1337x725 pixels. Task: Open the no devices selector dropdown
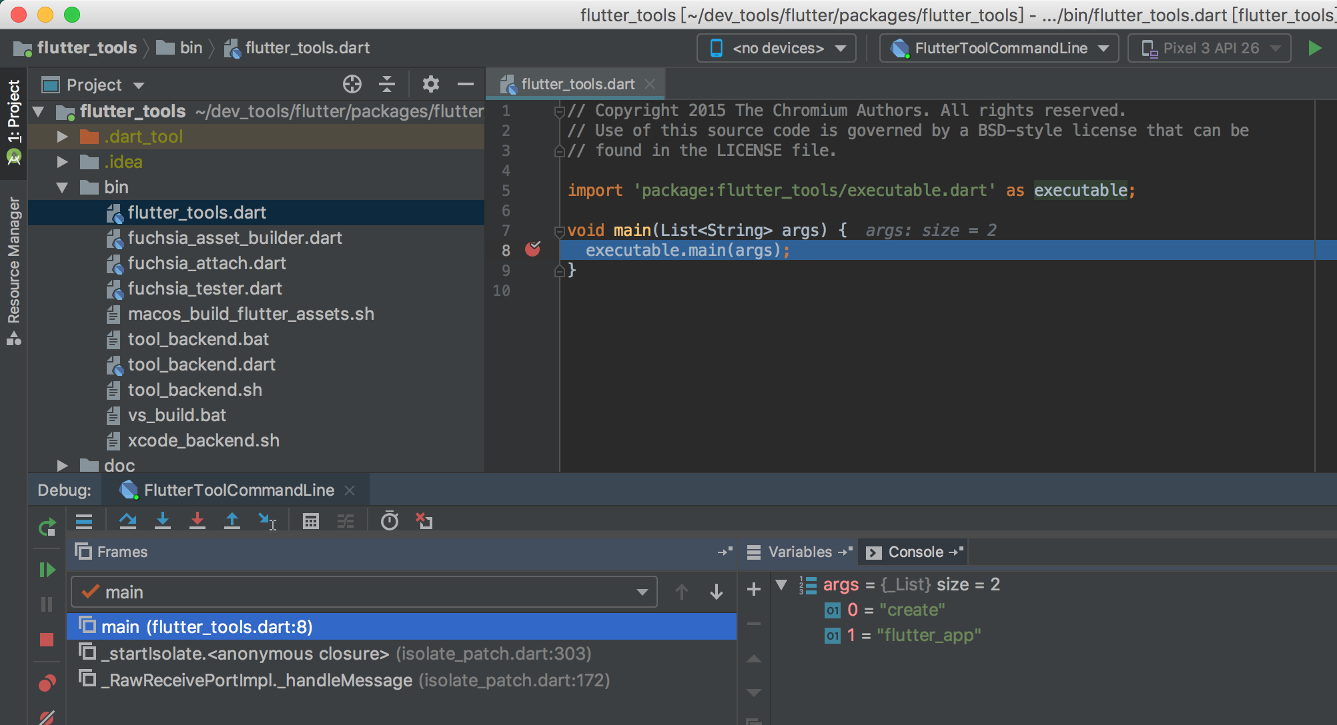coord(777,48)
